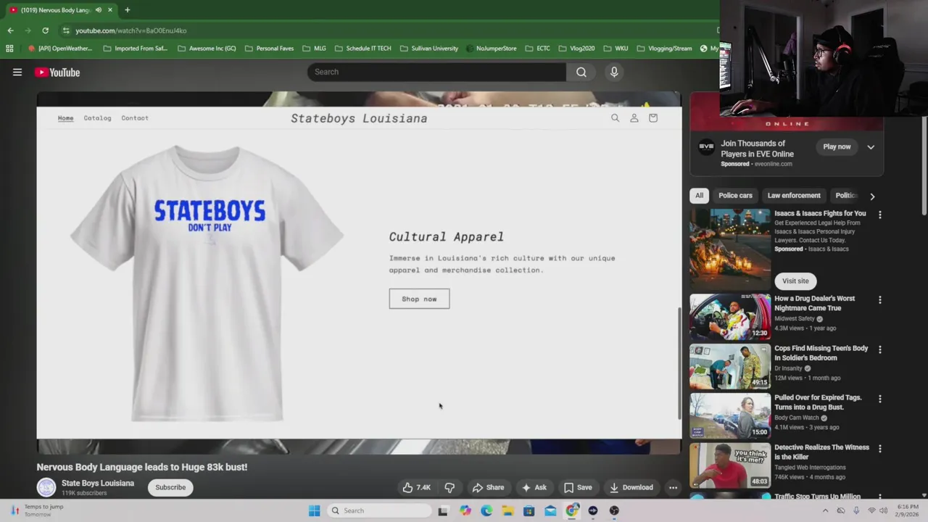The width and height of the screenshot is (928, 522).
Task: Open State Boys Louisiana channel name link
Action: (98, 483)
